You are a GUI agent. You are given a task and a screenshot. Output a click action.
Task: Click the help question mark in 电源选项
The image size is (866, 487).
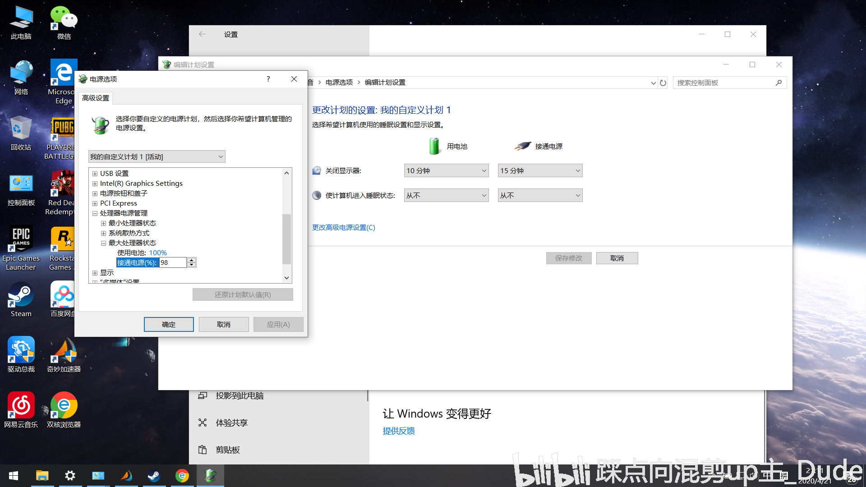268,79
